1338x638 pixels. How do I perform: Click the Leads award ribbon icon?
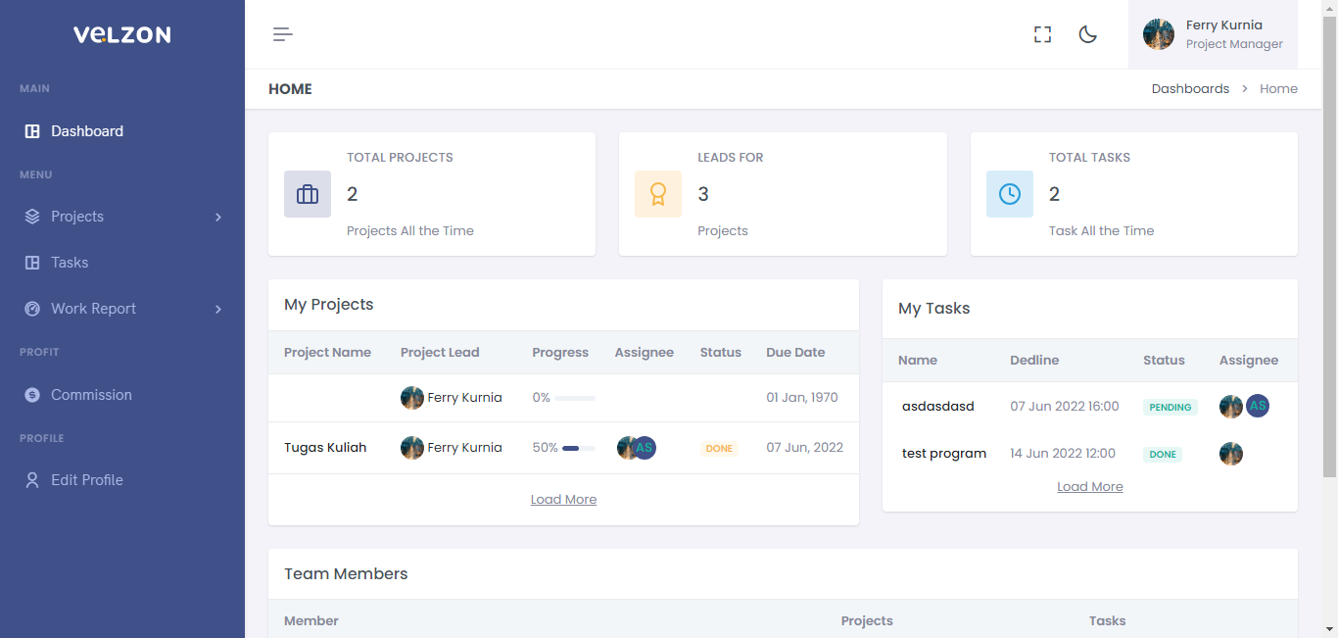tap(658, 194)
